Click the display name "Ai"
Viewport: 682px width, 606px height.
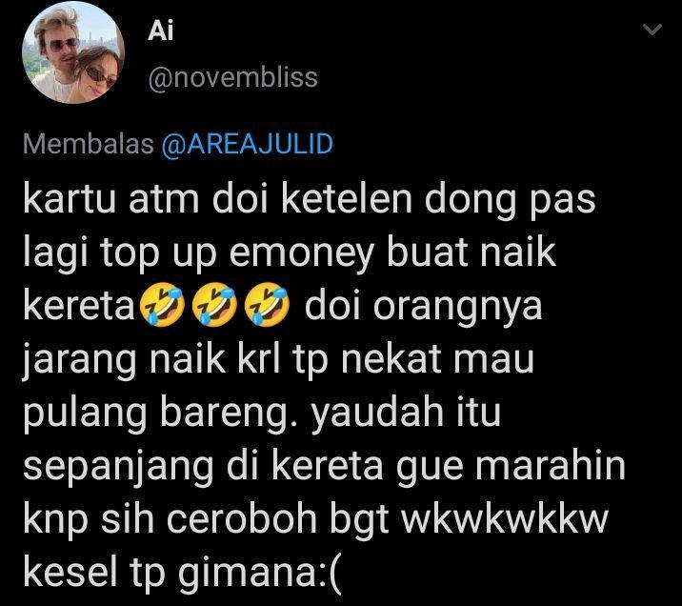click(160, 30)
